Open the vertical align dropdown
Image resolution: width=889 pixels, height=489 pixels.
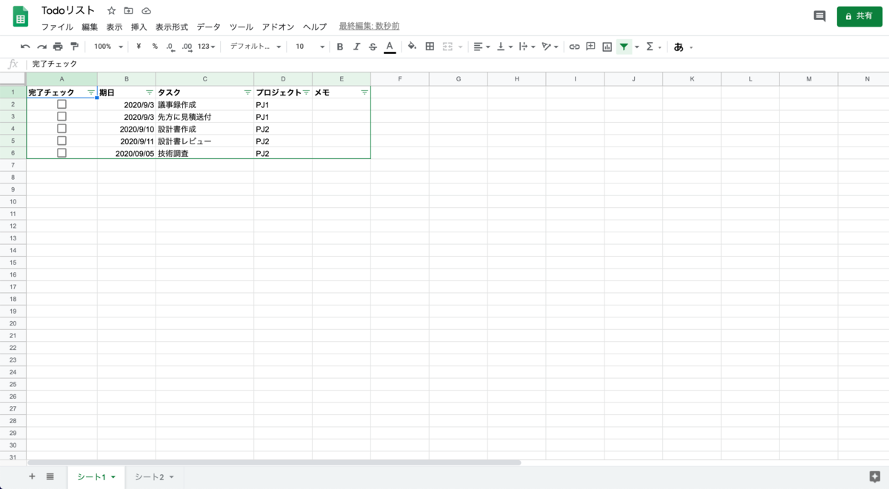(505, 47)
